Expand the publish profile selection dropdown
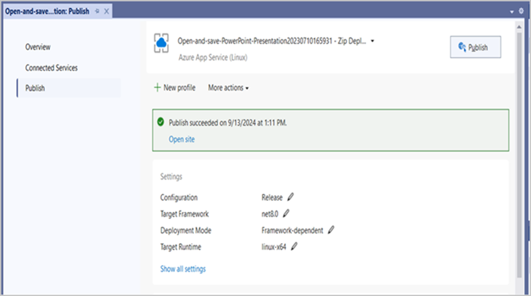The height and width of the screenshot is (296, 531). (373, 41)
